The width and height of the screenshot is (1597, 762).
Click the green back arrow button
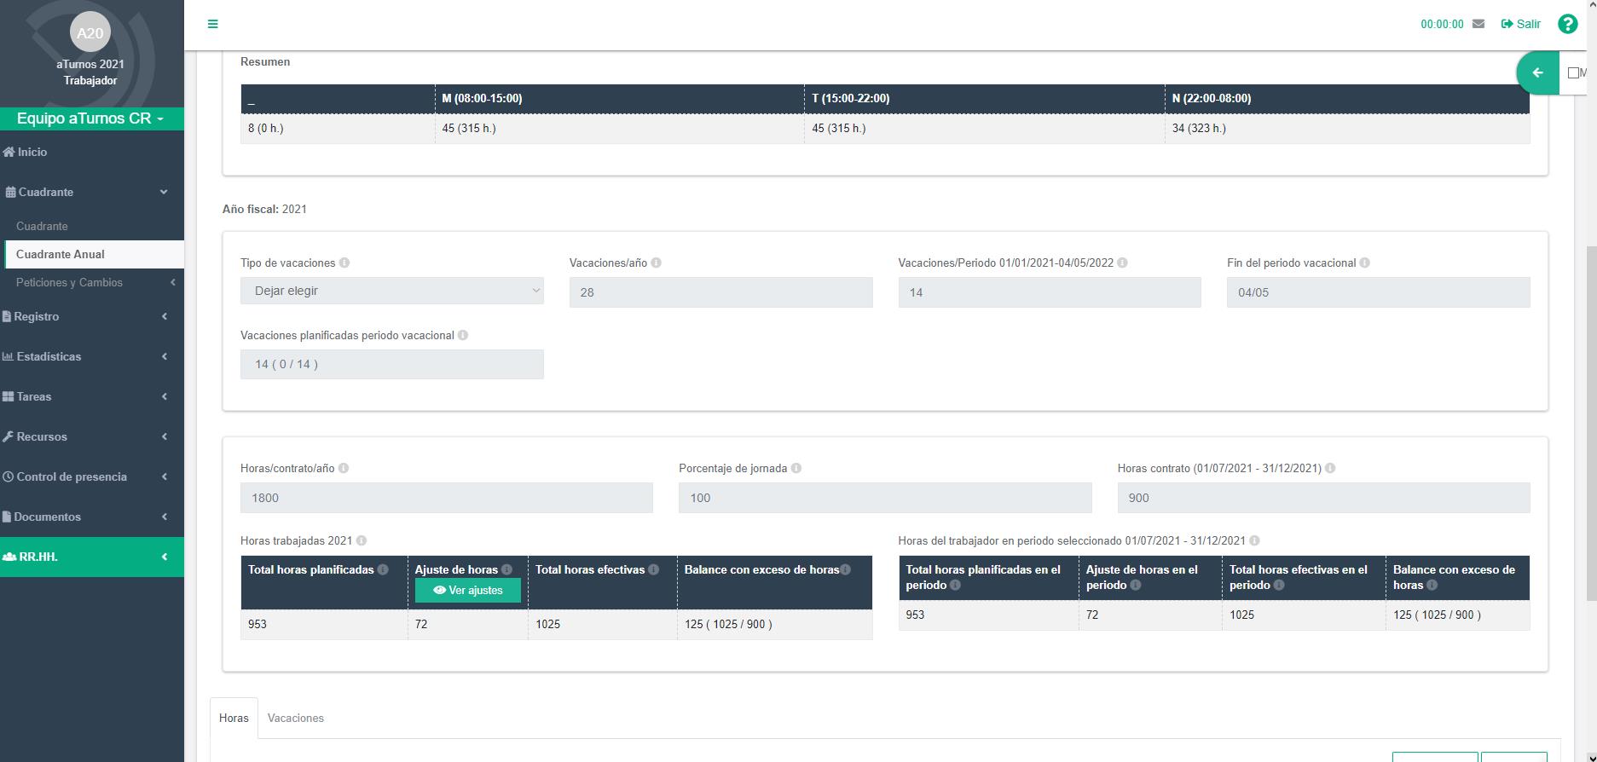coord(1537,73)
